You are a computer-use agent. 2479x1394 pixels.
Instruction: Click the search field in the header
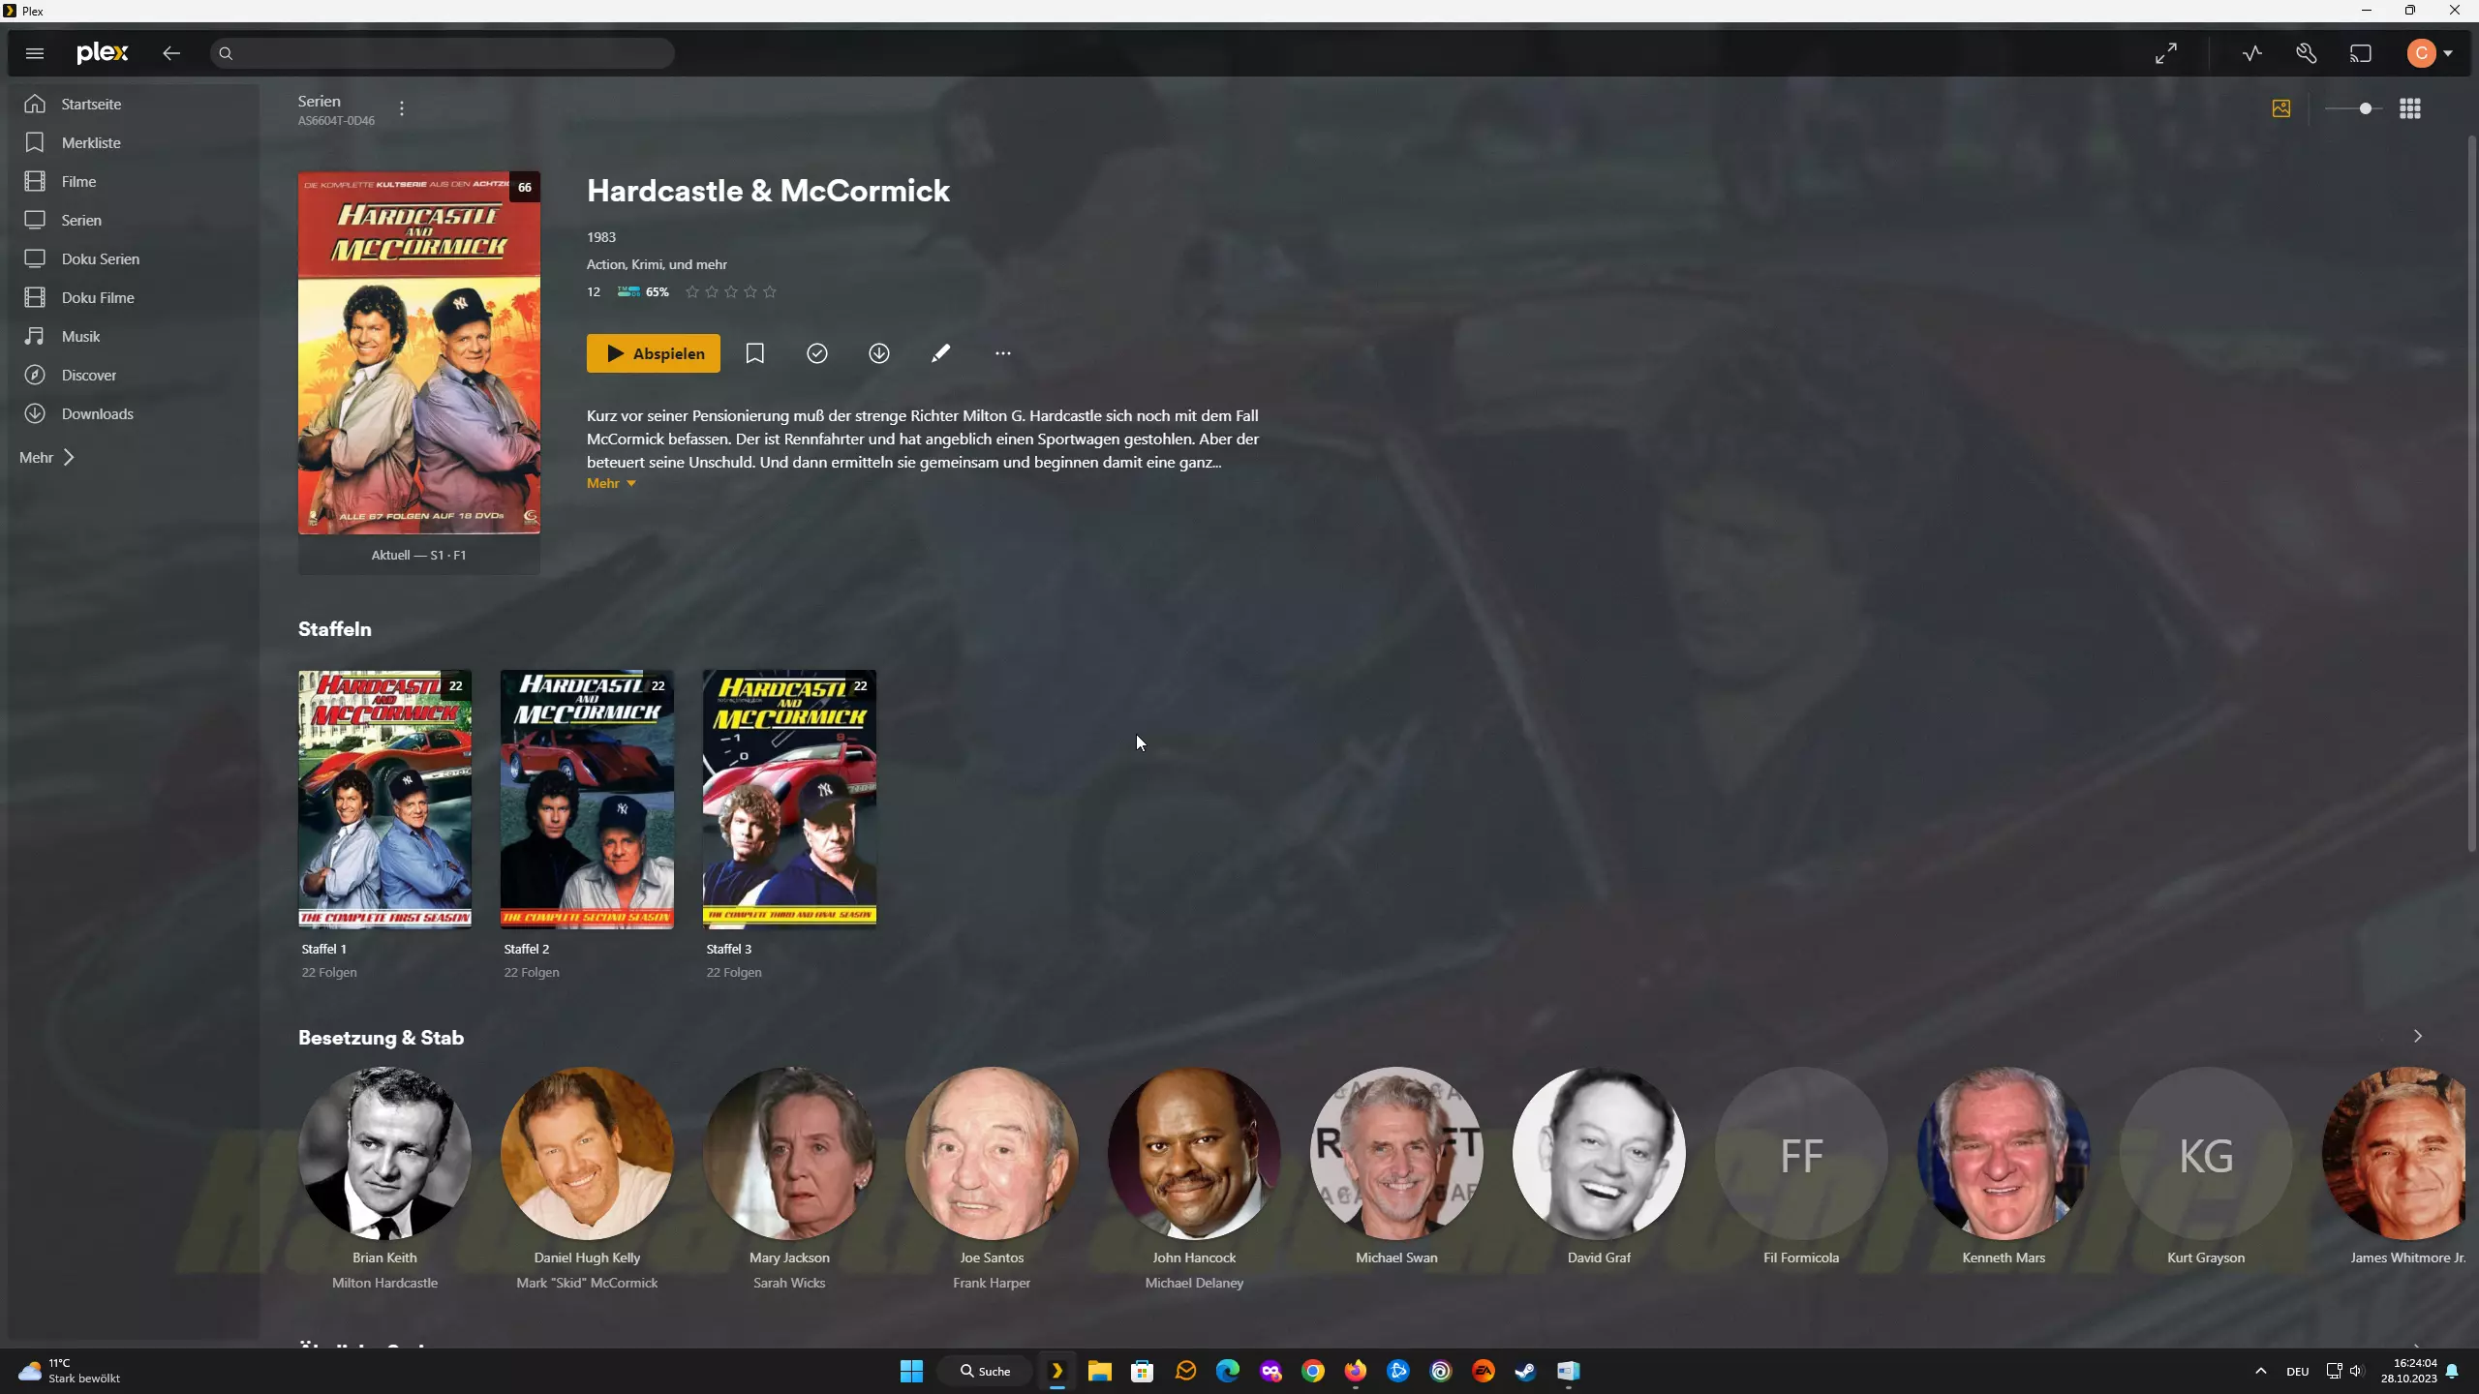(442, 53)
